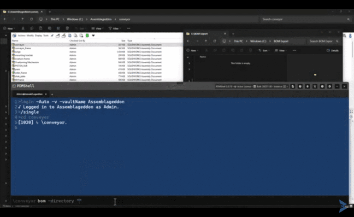Select the mounting bracket file row
This screenshot has height=217, width=354.
[x=97, y=55]
